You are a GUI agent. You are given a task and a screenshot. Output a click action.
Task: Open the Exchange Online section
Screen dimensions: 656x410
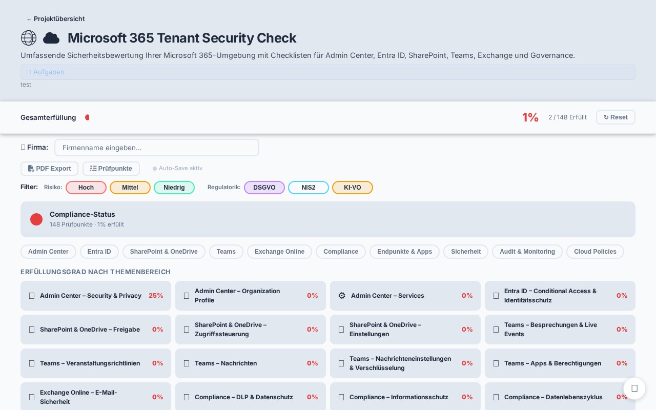pyautogui.click(x=279, y=252)
